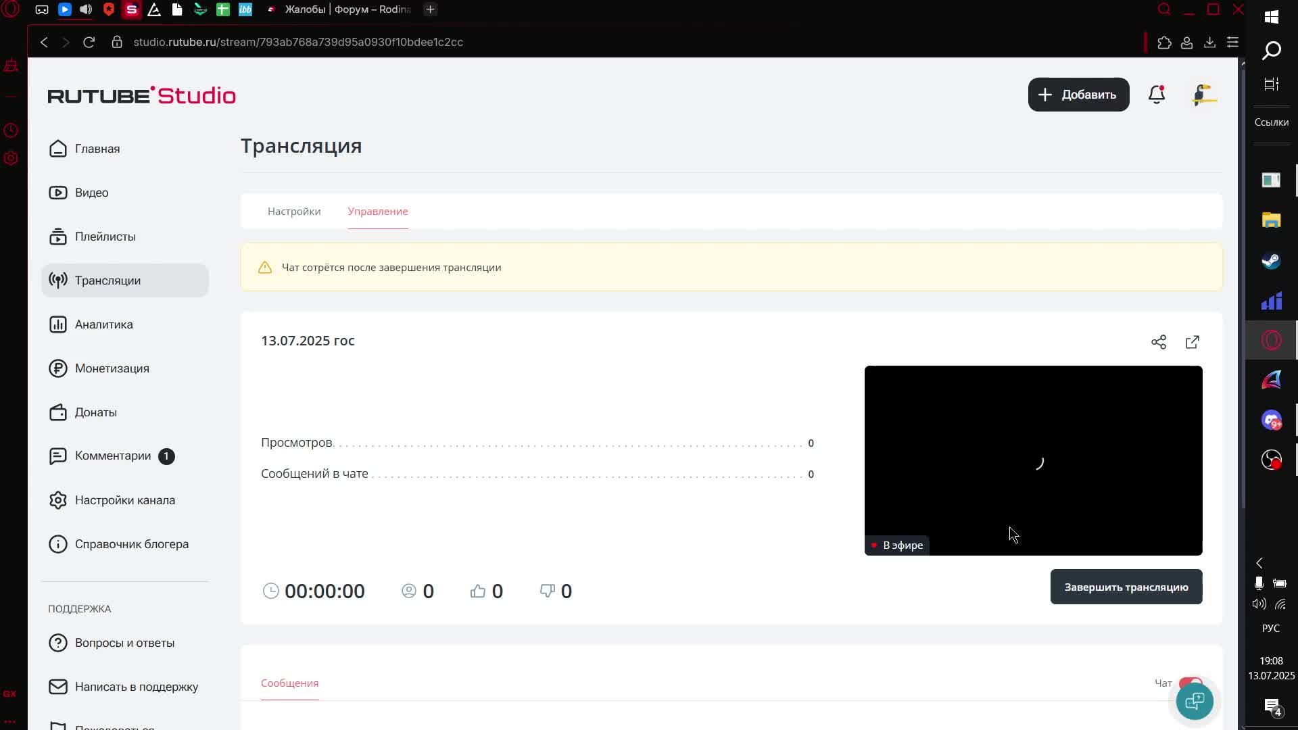Switch to the red S pinned tab
The height and width of the screenshot is (730, 1298).
tap(132, 9)
